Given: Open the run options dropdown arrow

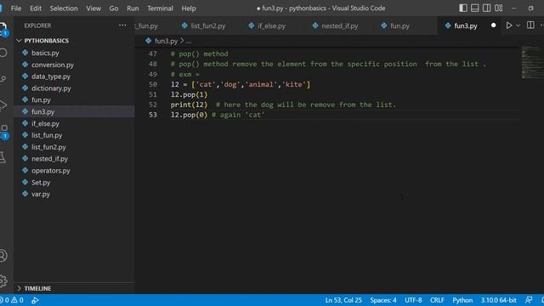Looking at the screenshot, I should [518, 25].
